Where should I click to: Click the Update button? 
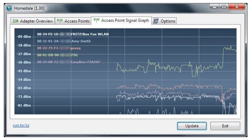click(x=192, y=126)
